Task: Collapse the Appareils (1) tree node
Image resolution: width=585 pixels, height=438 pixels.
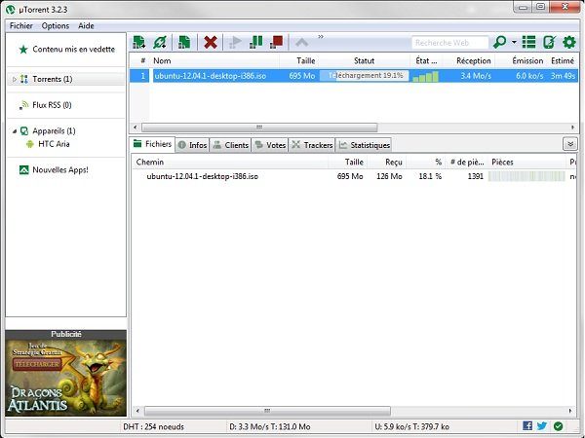Action: pyautogui.click(x=13, y=130)
